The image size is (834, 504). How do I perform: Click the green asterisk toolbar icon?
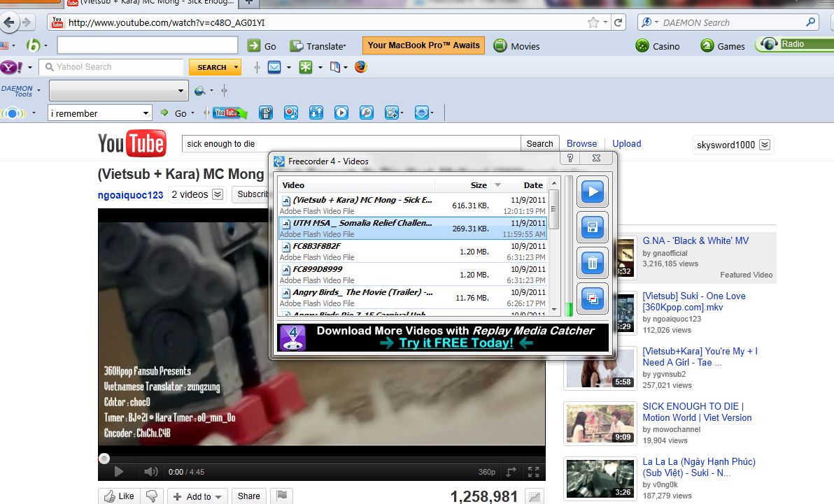pos(306,68)
